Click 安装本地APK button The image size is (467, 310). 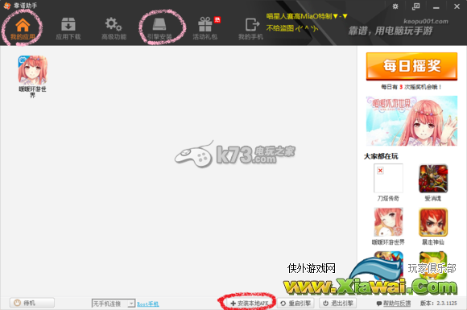[249, 303]
